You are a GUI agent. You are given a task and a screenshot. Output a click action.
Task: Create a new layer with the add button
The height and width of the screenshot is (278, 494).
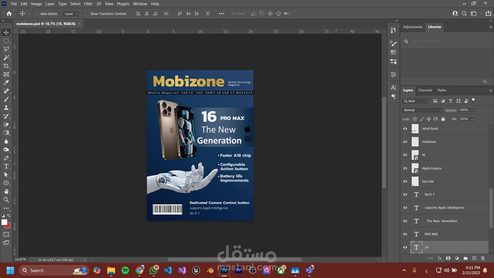[x=474, y=258]
